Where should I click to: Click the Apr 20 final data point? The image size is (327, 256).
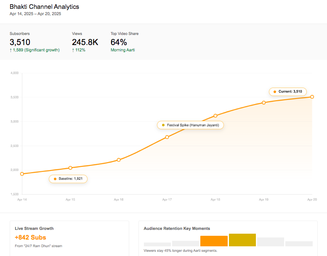312,97
